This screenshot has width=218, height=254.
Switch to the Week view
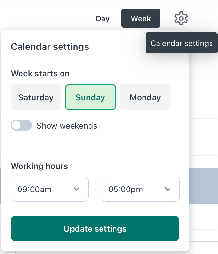[x=141, y=19]
